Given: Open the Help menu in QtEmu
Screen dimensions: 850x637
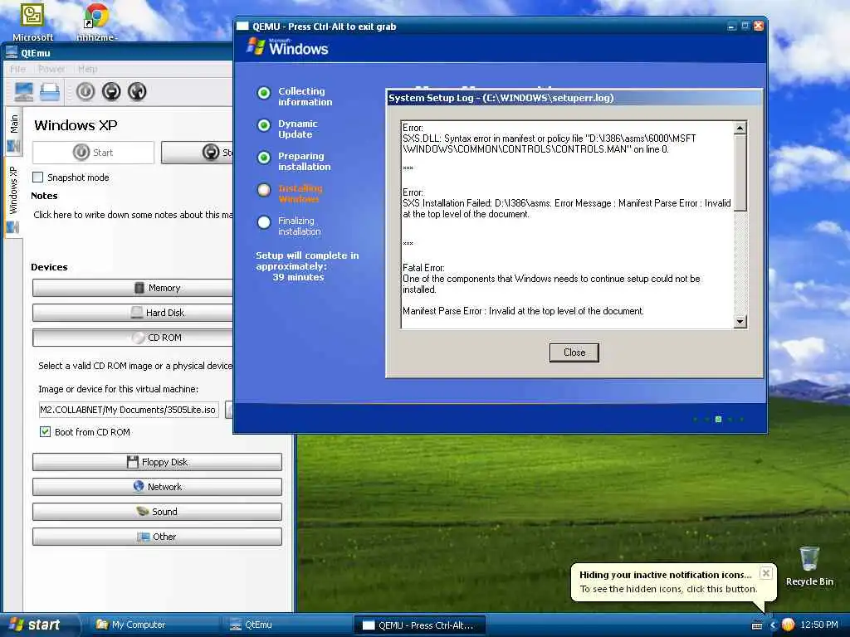Looking at the screenshot, I should point(87,69).
